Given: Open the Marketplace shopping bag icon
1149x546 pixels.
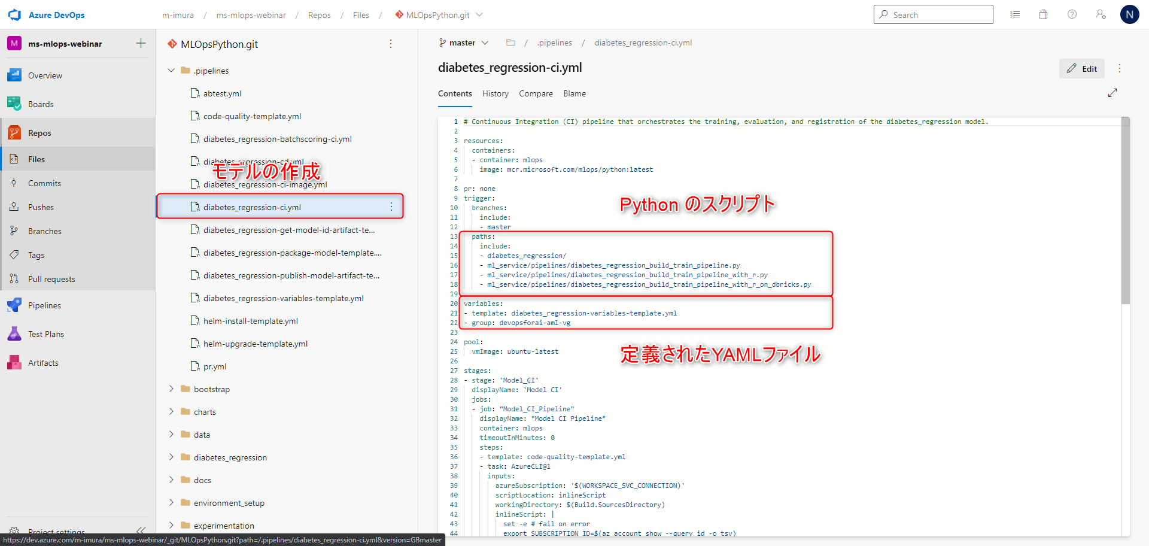Looking at the screenshot, I should click(1043, 14).
